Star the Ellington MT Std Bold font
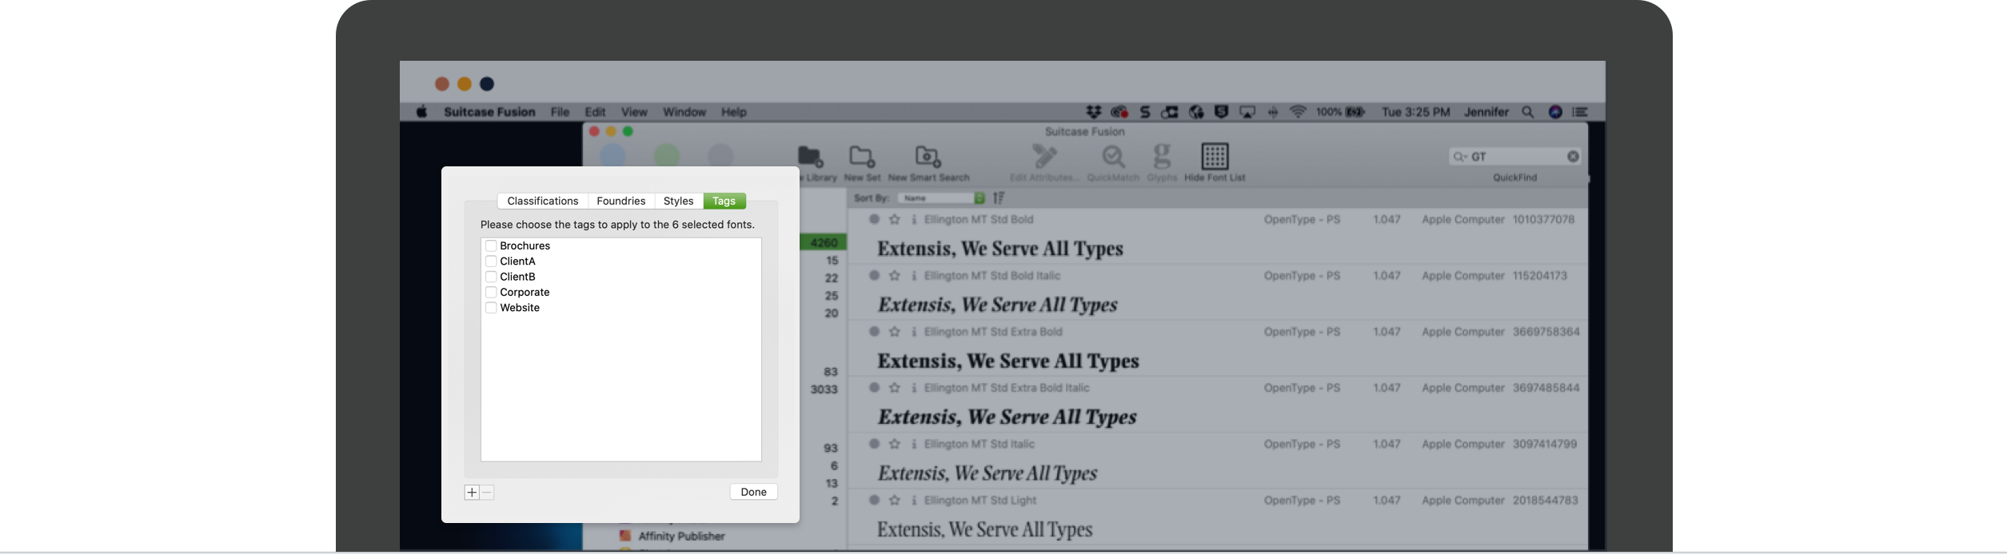 895,219
